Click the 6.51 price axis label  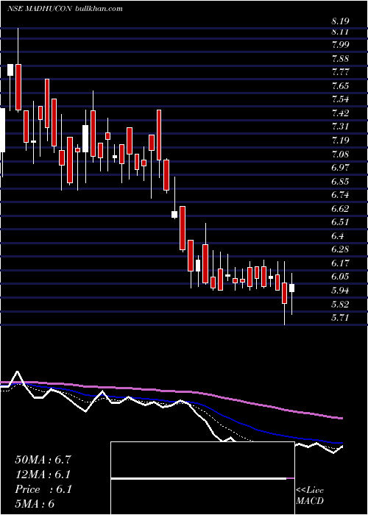coord(340,222)
